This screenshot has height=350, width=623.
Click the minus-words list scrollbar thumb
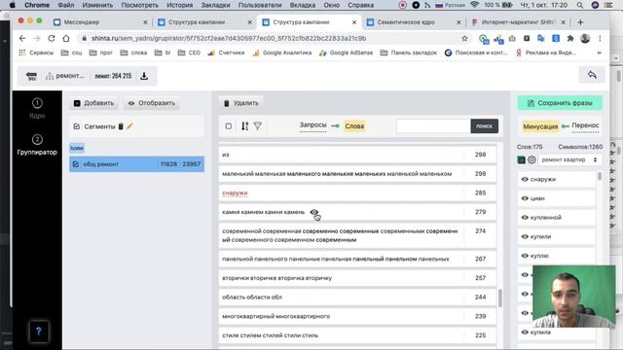tap(600, 176)
